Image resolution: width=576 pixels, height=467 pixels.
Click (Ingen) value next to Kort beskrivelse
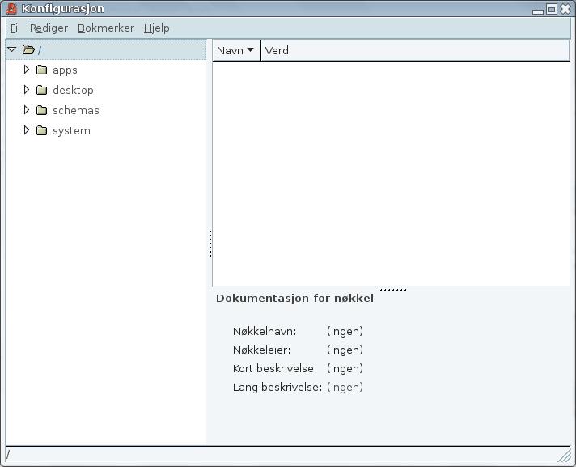click(345, 368)
